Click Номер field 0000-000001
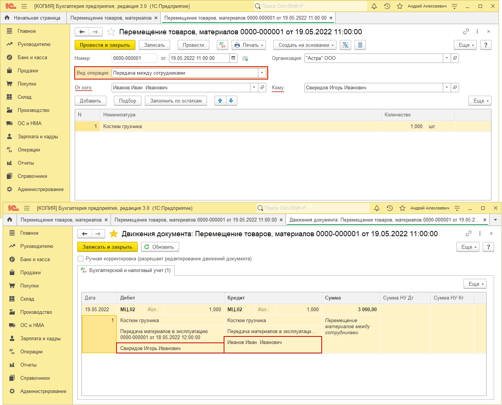The width and height of the screenshot is (502, 405). point(134,58)
